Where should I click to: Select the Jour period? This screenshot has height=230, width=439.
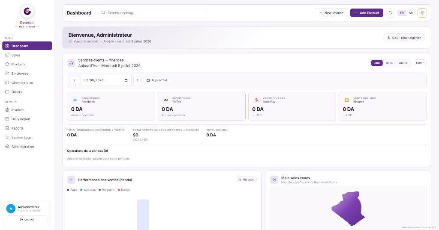(x=377, y=63)
